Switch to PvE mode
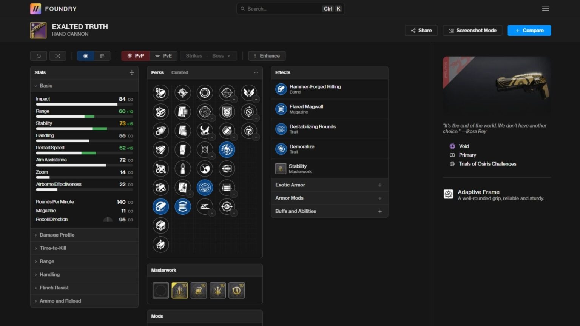Image resolution: width=580 pixels, height=326 pixels. pyautogui.click(x=163, y=56)
